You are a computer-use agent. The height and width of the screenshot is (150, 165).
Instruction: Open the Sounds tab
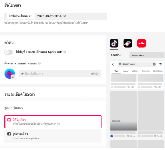pyautogui.click(x=146, y=71)
